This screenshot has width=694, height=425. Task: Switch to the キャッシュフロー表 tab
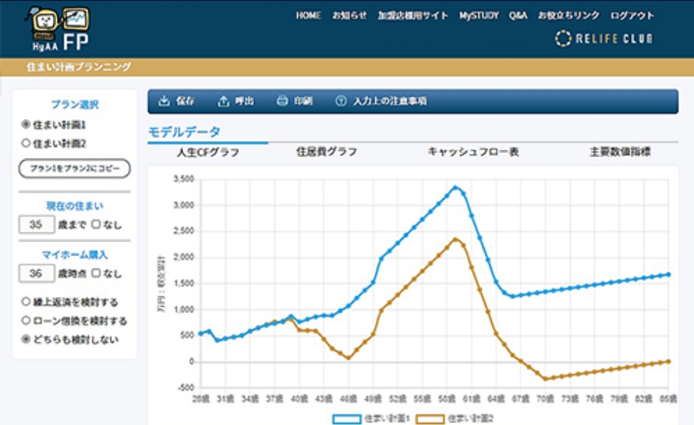click(x=473, y=152)
